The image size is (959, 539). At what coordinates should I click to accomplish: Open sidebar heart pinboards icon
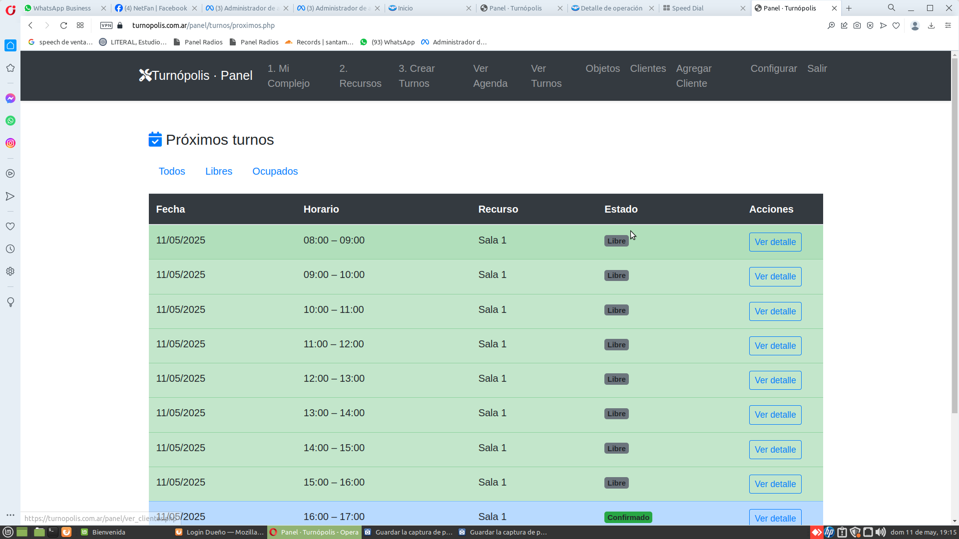[10, 227]
